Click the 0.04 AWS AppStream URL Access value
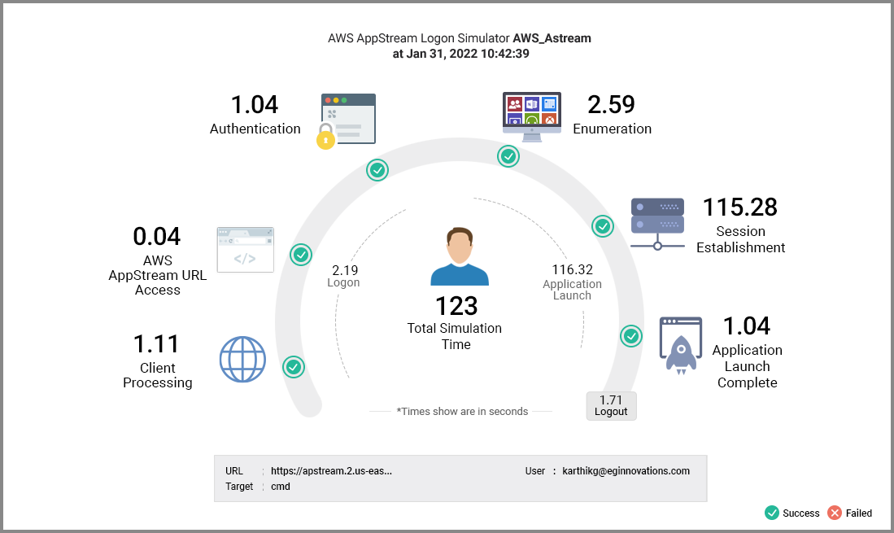The width and height of the screenshot is (894, 533). 157,237
